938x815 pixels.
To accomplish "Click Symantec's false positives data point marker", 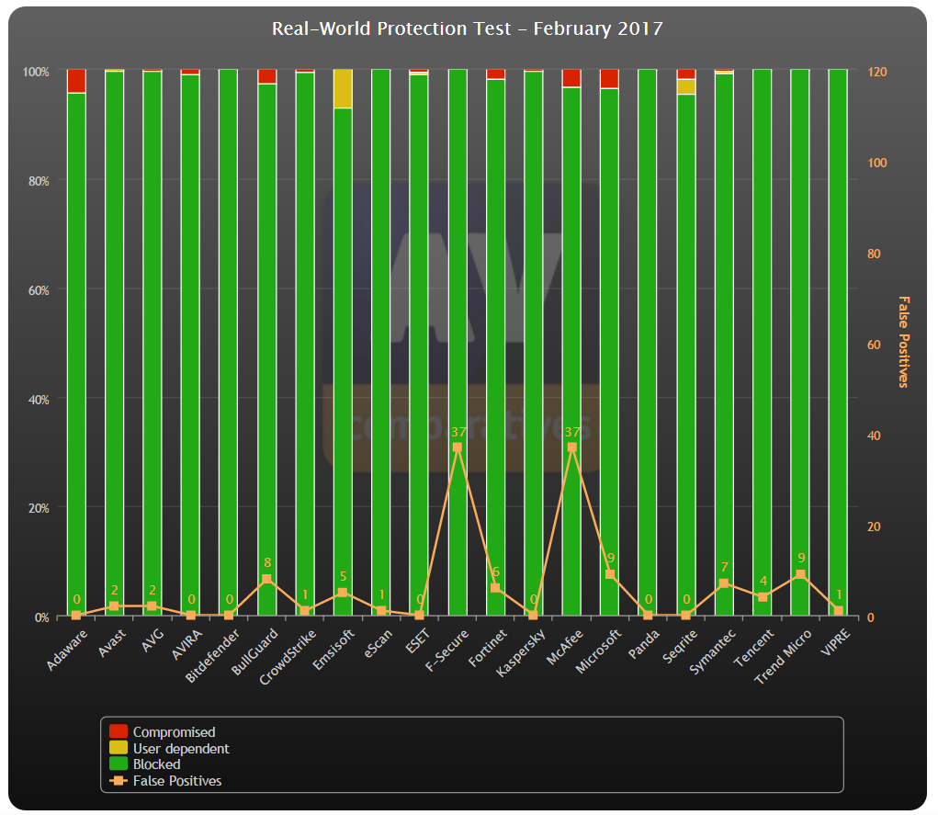I will point(725,583).
